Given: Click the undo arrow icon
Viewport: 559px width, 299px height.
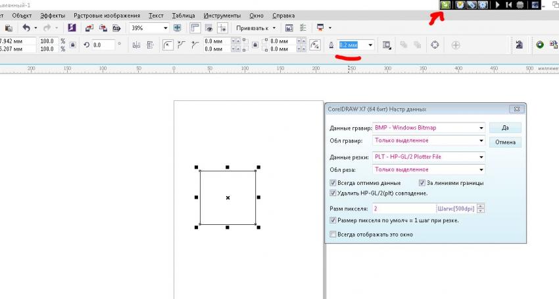Looking at the screenshot, I should (26, 28).
